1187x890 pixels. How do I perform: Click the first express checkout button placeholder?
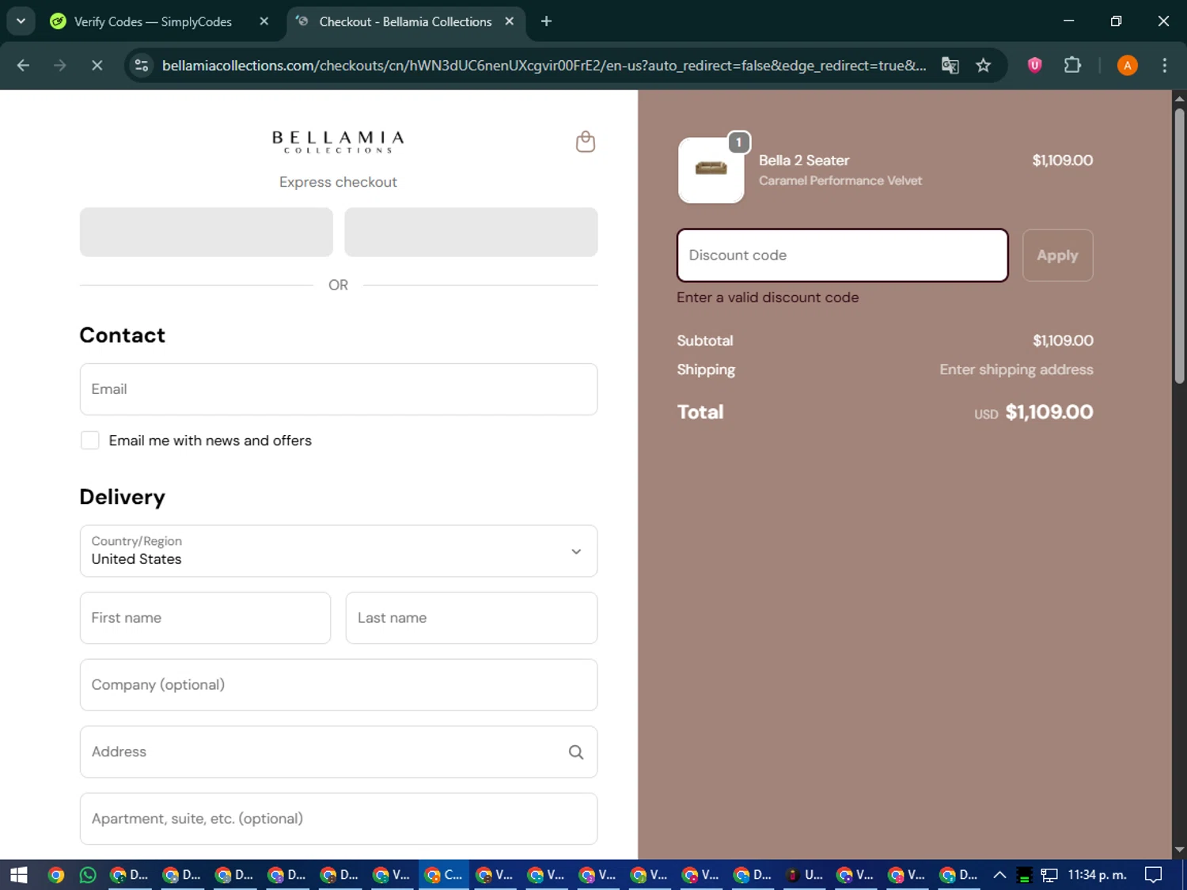[207, 233]
